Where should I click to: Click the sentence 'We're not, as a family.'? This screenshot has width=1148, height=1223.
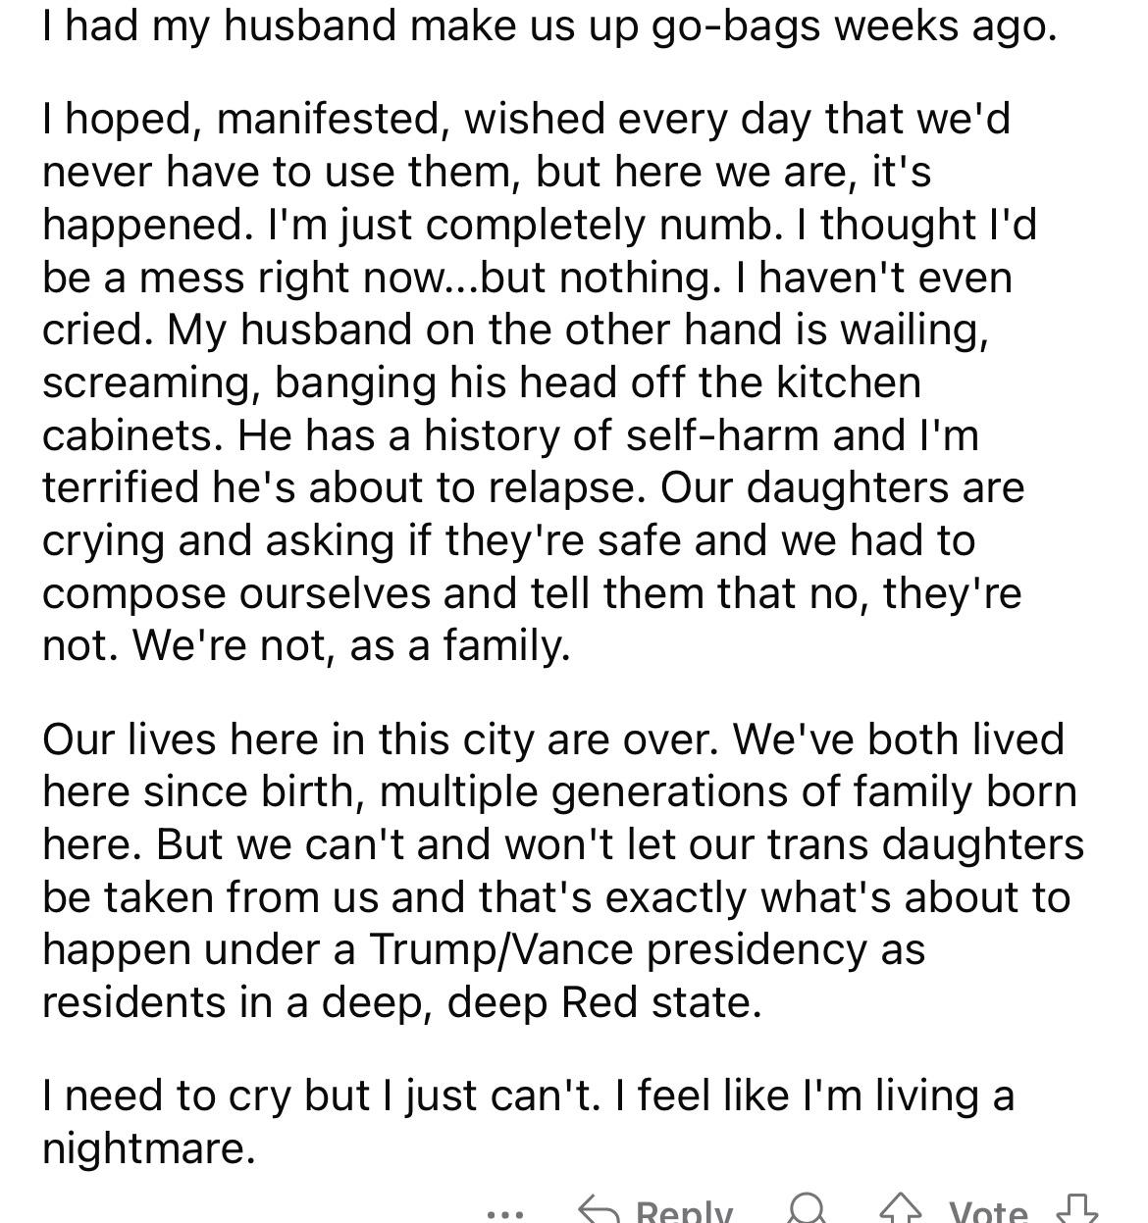pos(350,645)
